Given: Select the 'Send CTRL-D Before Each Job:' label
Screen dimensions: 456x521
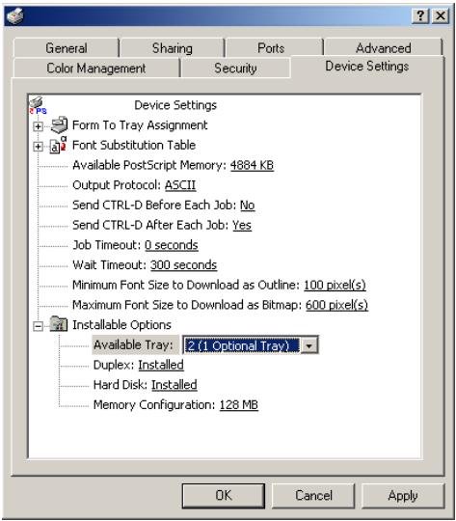Looking at the screenshot, I should tap(154, 205).
